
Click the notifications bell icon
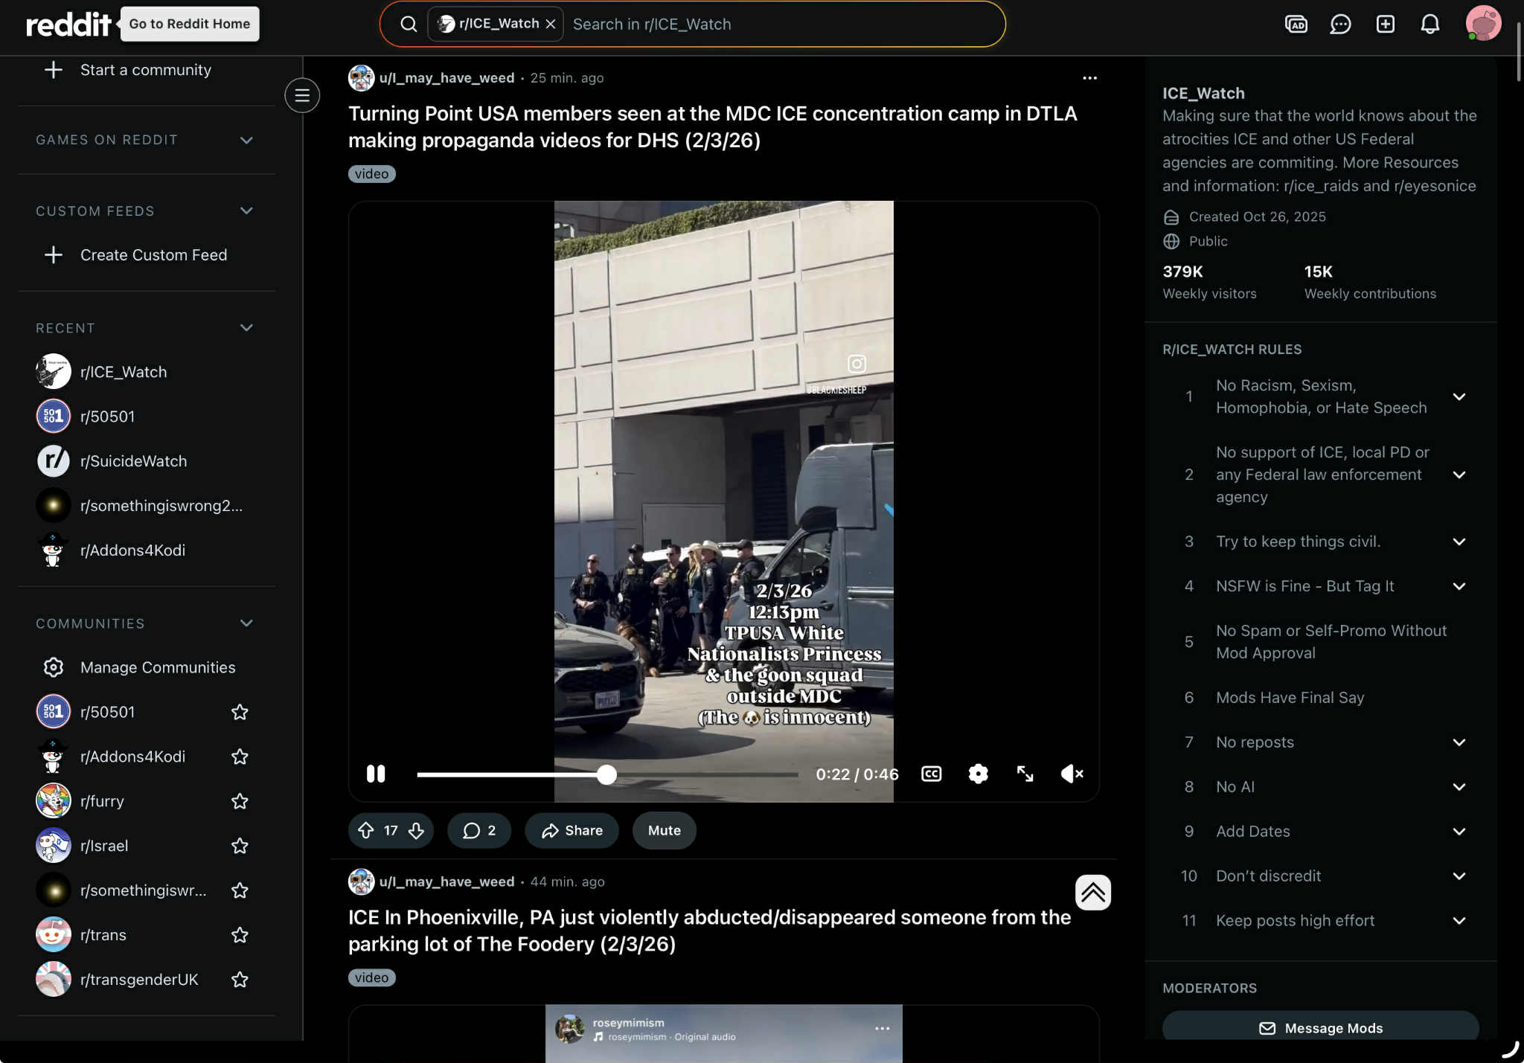[x=1429, y=25]
